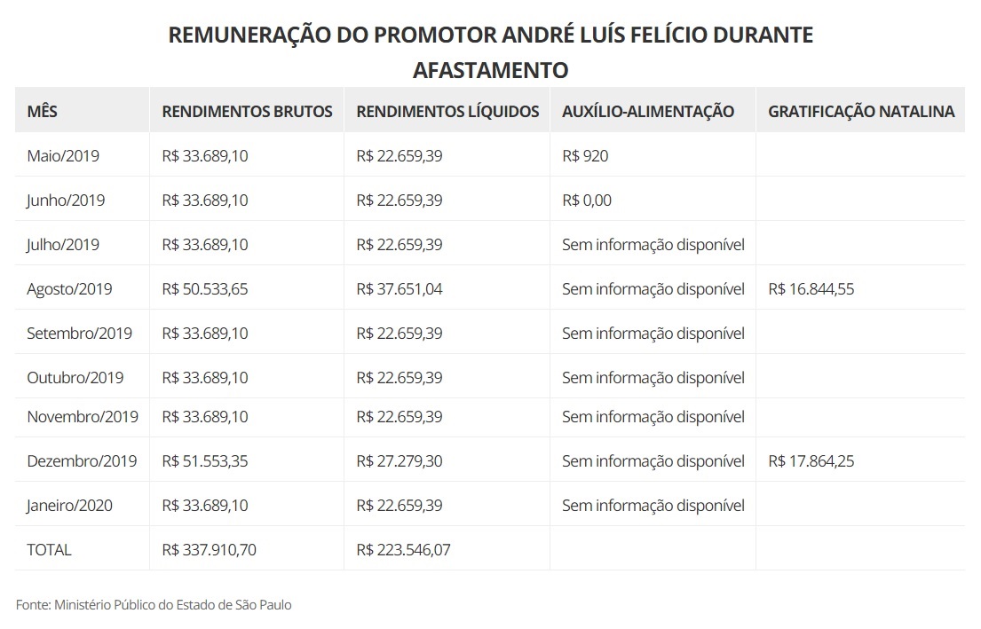The height and width of the screenshot is (629, 981).
Task: Select the Setembro/2019 row label
Action: pyautogui.click(x=79, y=334)
